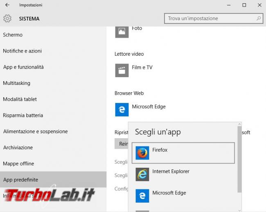Open Archiviazione settings
266x212 pixels.
pos(53,147)
